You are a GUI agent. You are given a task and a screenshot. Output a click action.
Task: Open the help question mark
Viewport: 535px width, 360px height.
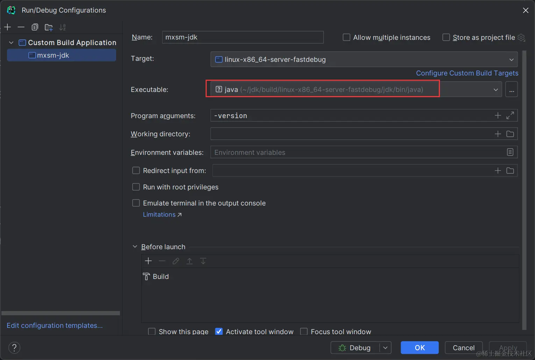pyautogui.click(x=14, y=347)
